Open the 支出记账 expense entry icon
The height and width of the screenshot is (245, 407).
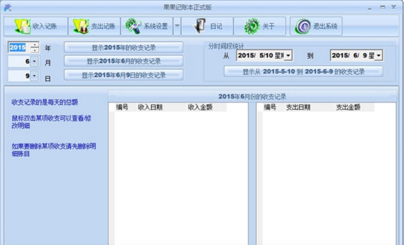pos(81,26)
